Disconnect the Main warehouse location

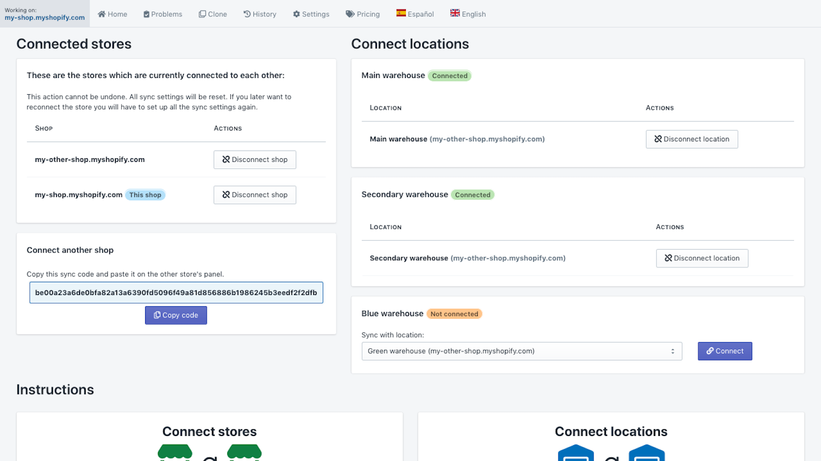coord(691,139)
